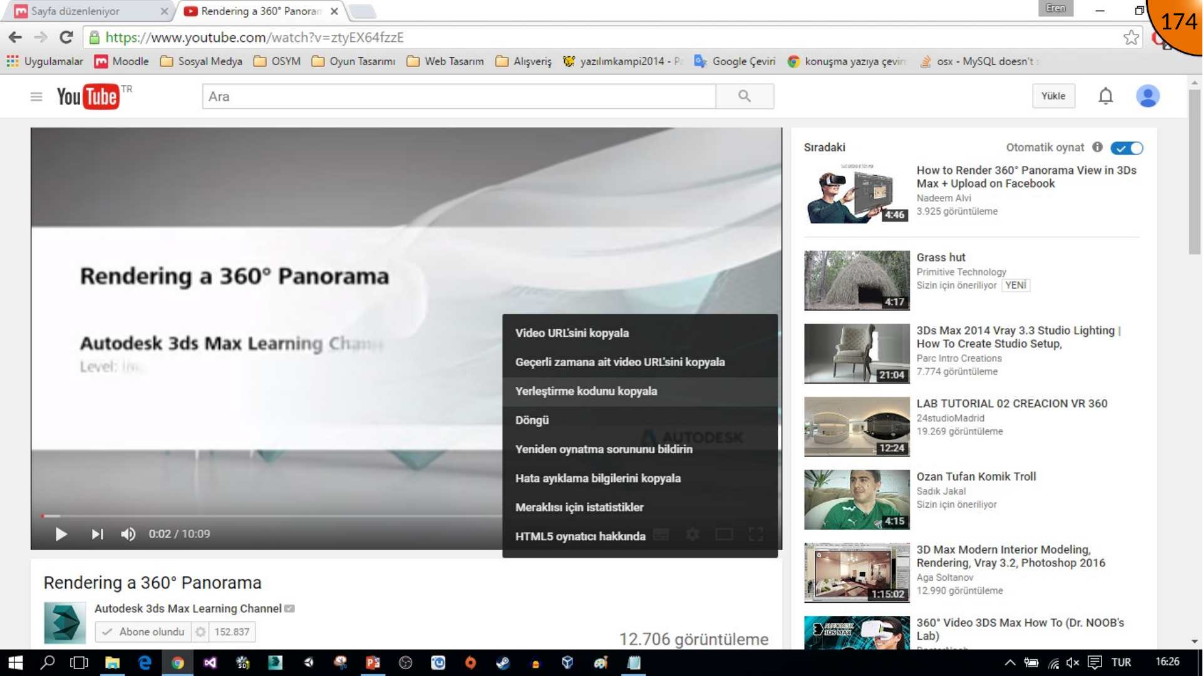Bookmark this page with star icon
This screenshot has height=676, width=1203.
(1131, 38)
